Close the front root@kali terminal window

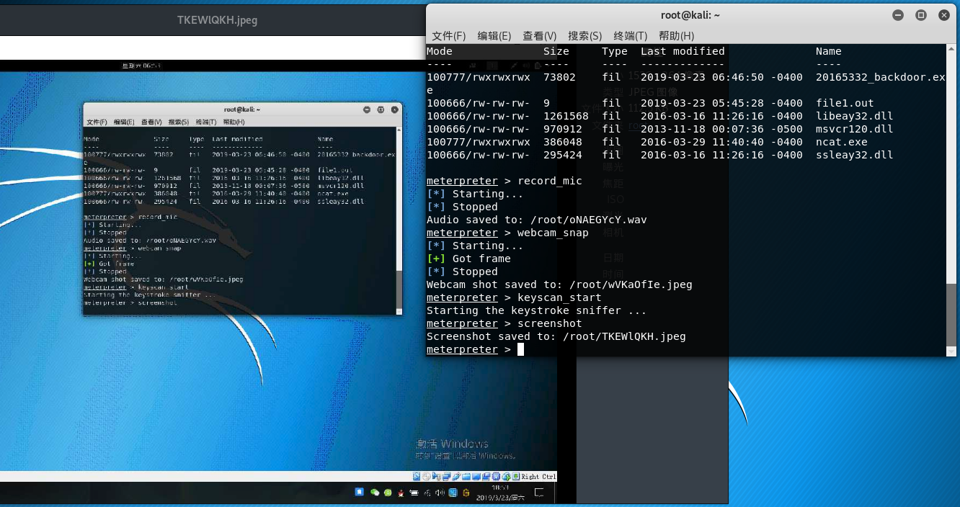(x=943, y=15)
